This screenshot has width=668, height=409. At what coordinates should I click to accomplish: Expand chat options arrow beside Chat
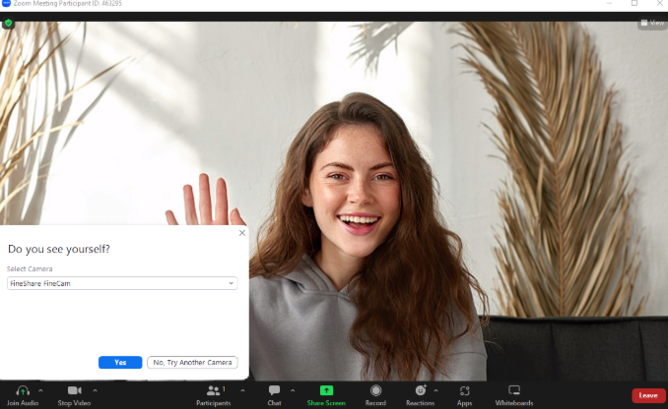coord(293,390)
